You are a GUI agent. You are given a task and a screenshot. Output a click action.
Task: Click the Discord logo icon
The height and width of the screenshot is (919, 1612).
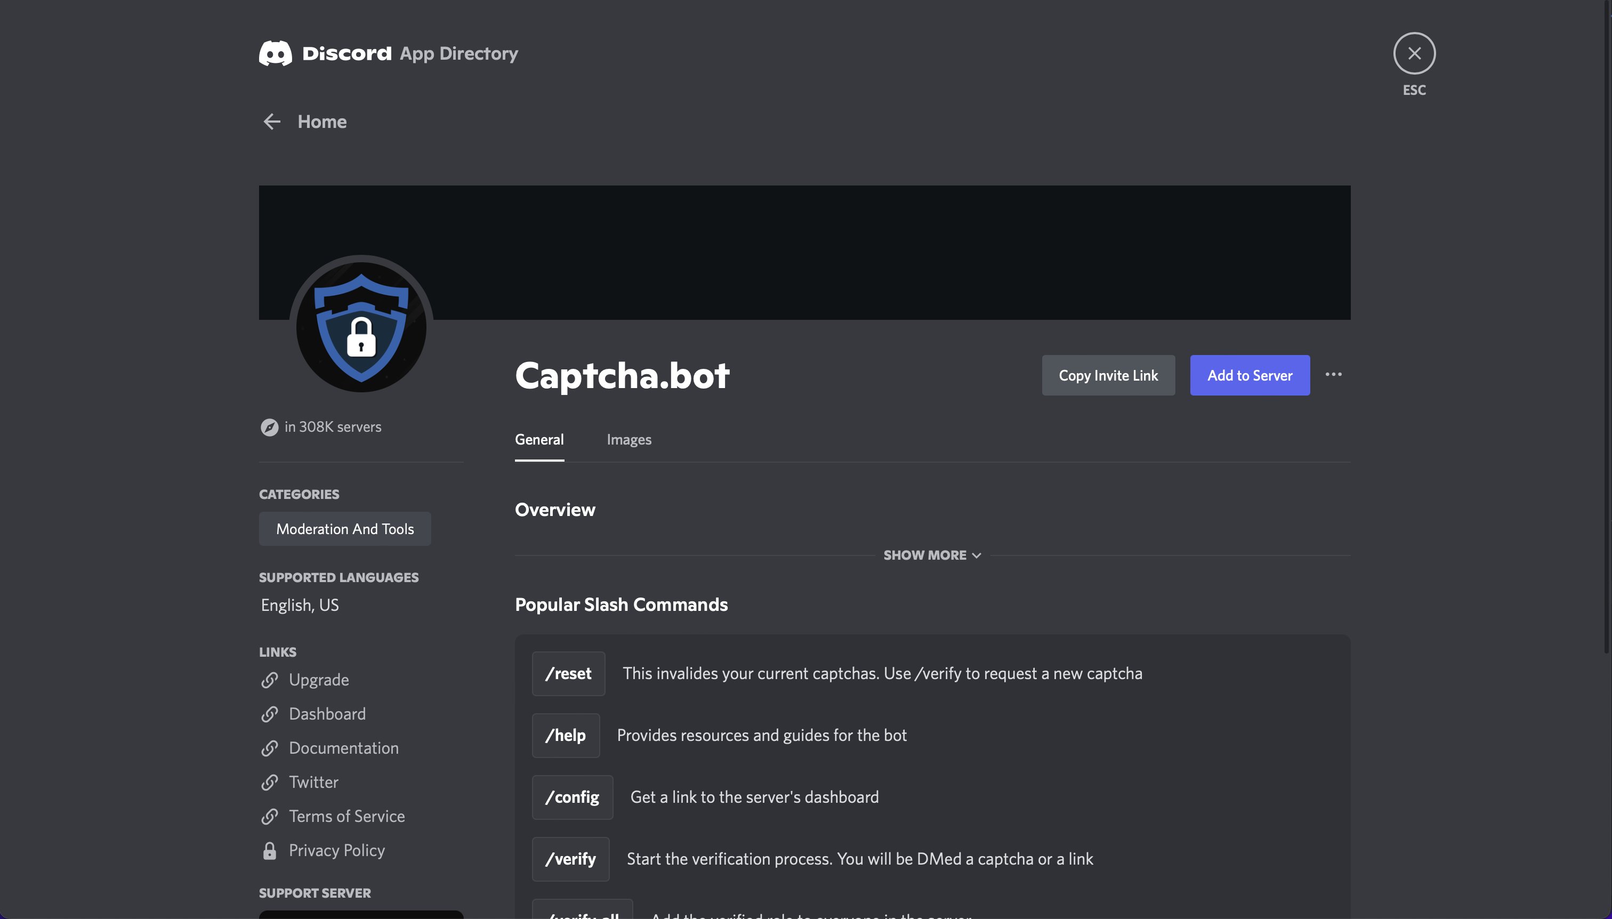[x=275, y=53]
